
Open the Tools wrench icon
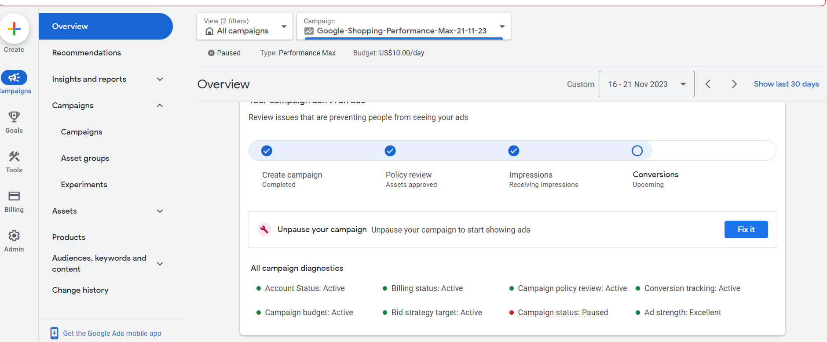14,156
